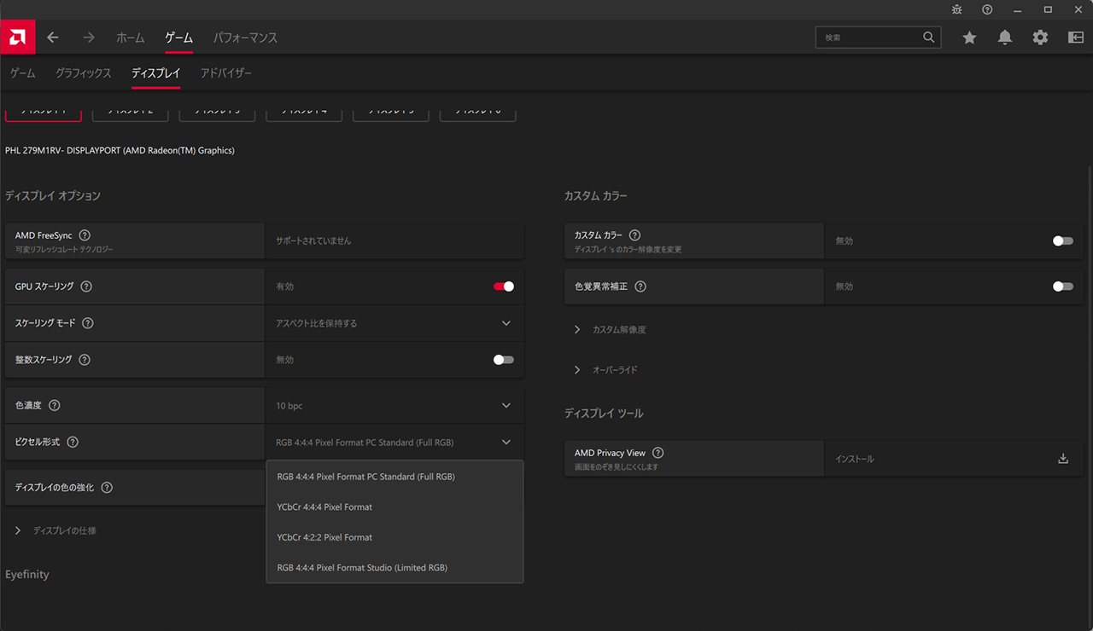Disable the GPU スケーリング toggle

[x=504, y=287]
